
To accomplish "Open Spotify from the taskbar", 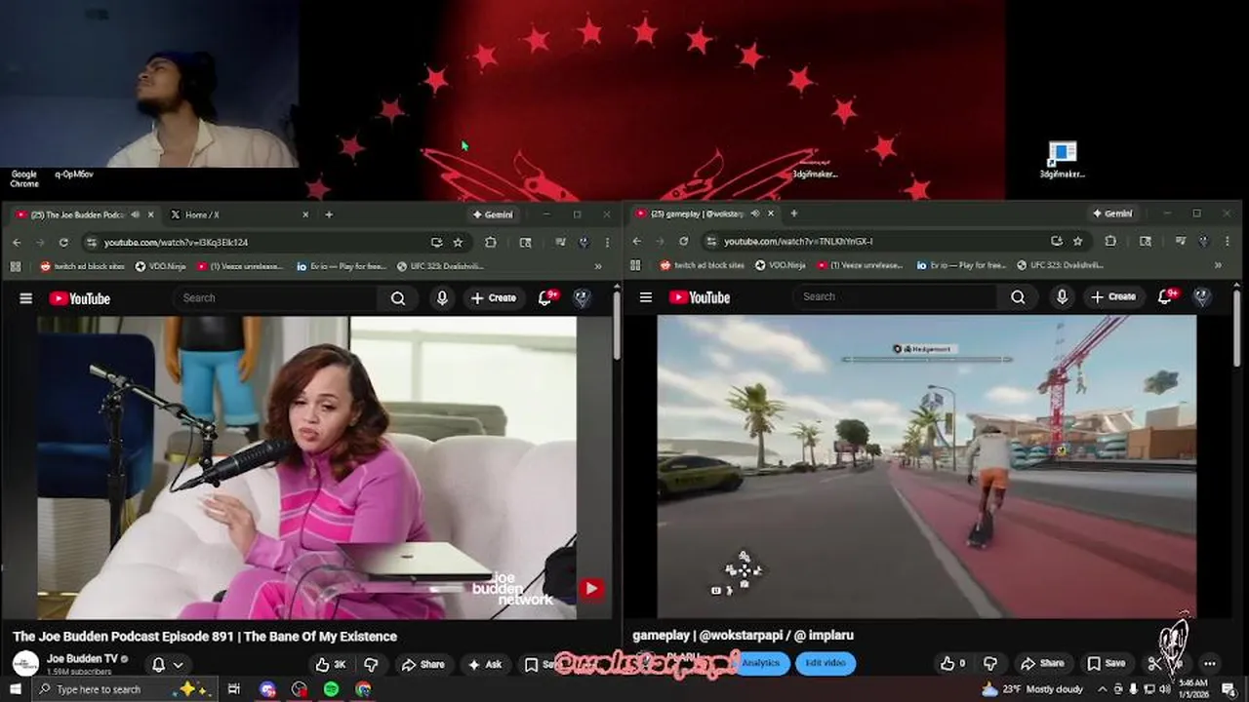I will 331,689.
